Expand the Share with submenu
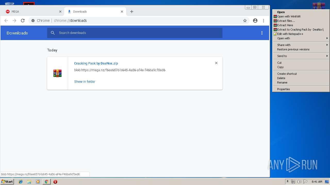Viewport: 330px width, 185px height. coord(301,45)
